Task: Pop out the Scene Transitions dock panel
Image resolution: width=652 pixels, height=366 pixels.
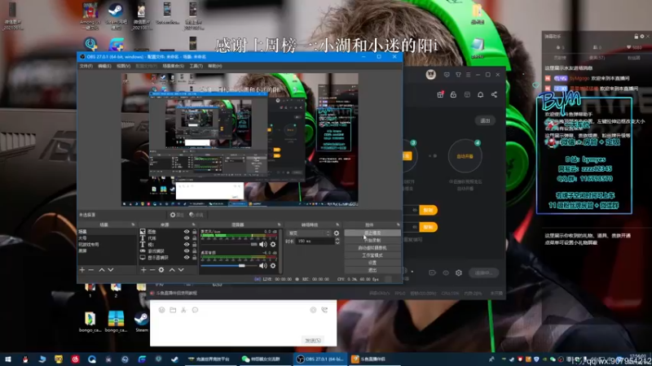Action: [x=337, y=224]
